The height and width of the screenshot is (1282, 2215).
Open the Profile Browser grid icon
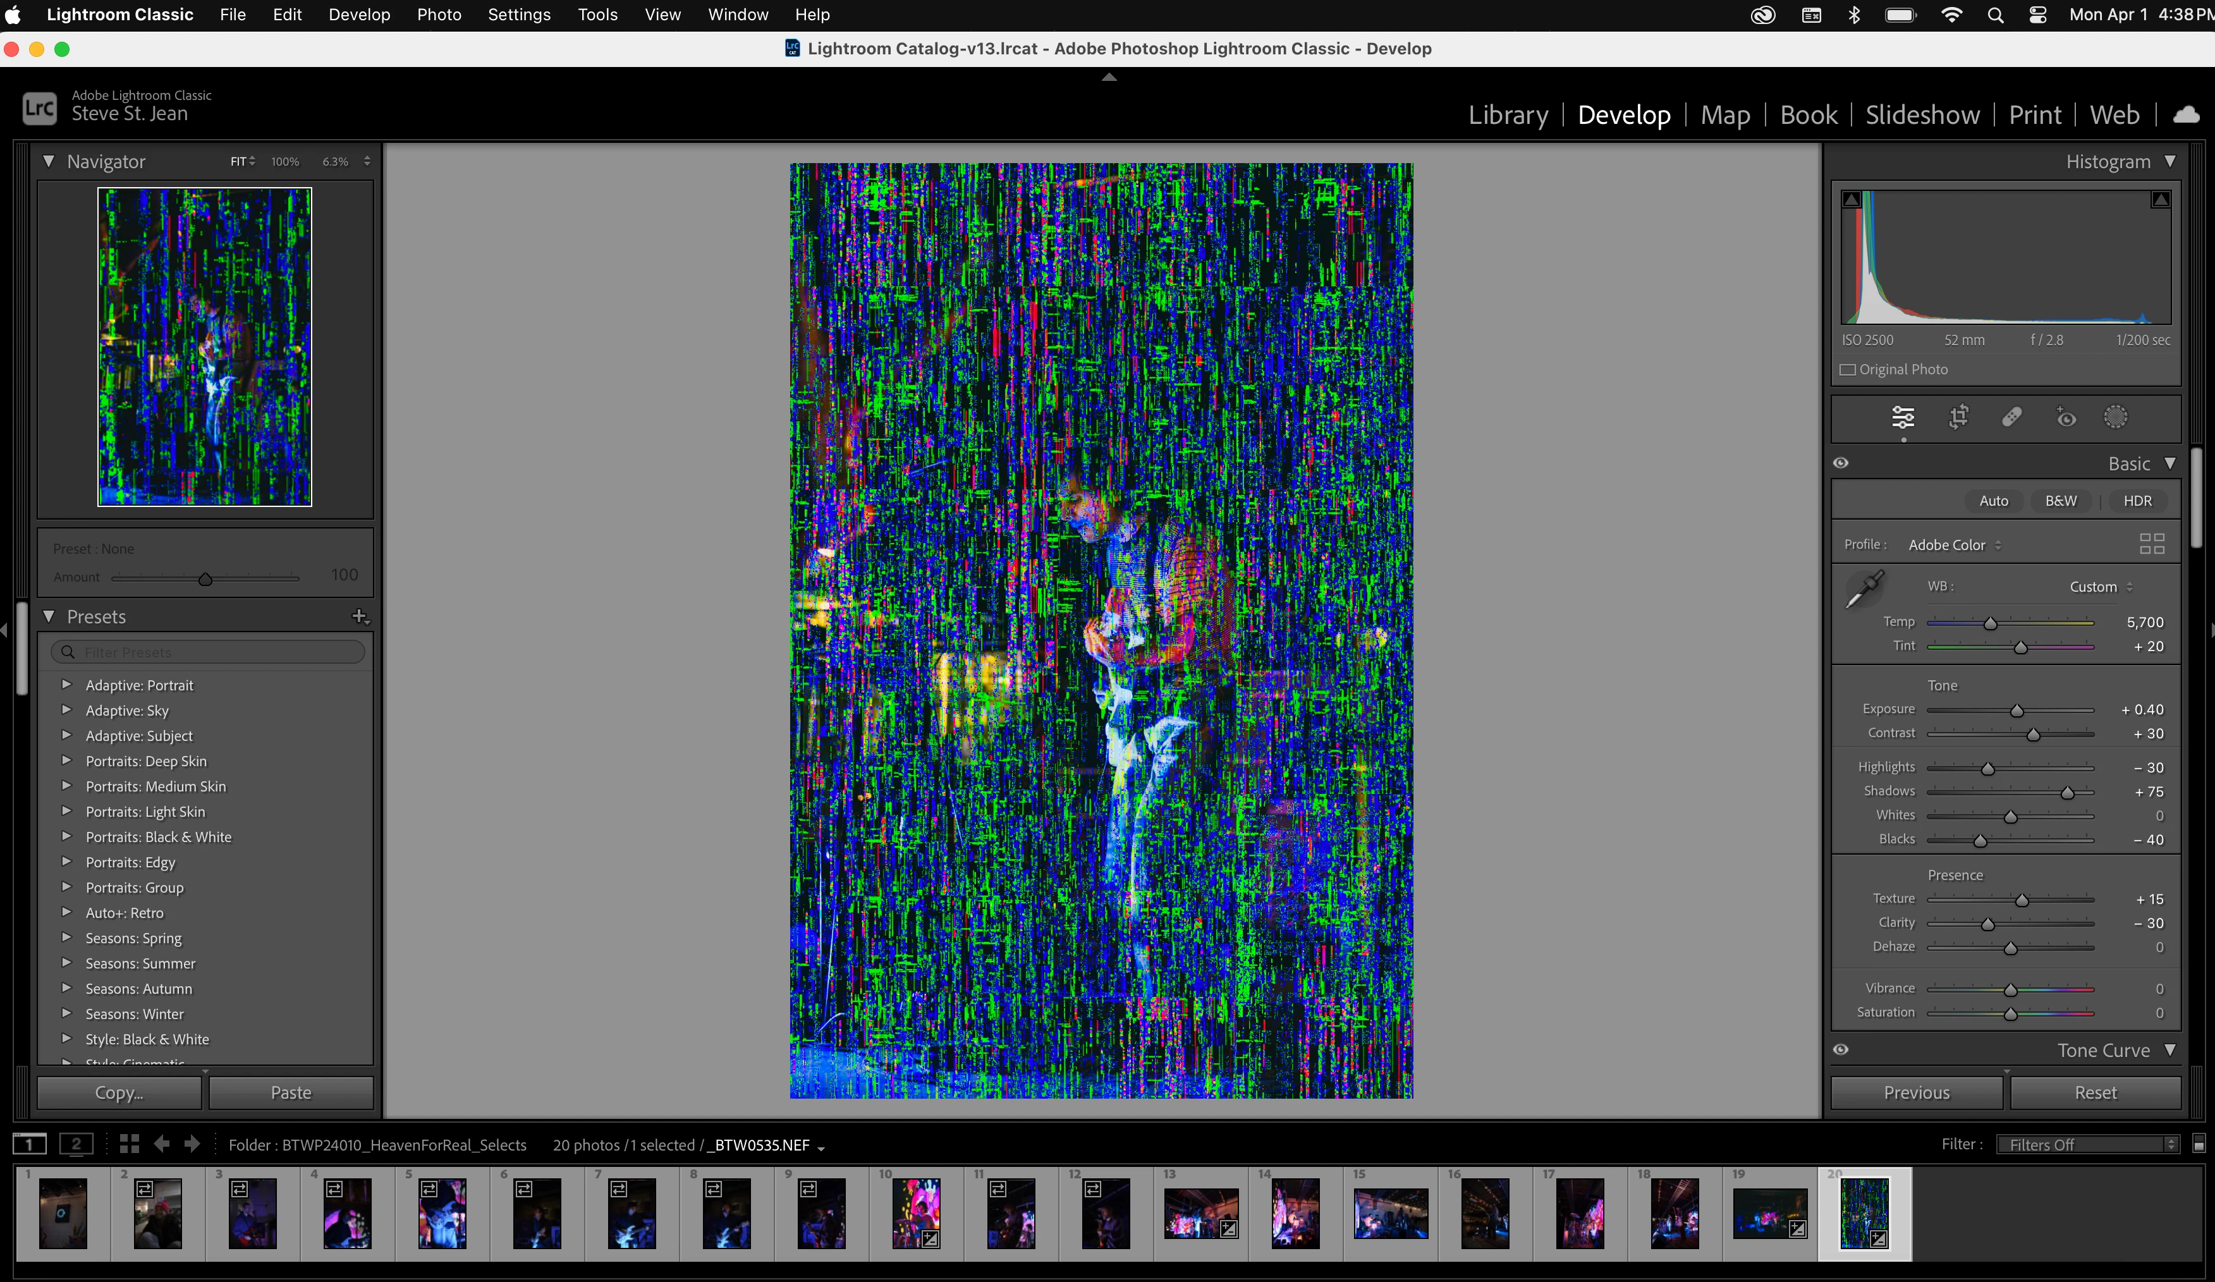tap(2152, 544)
